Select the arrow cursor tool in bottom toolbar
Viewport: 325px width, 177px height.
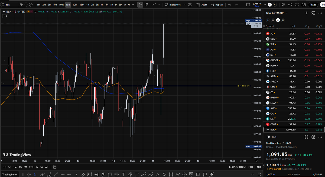[35, 174]
